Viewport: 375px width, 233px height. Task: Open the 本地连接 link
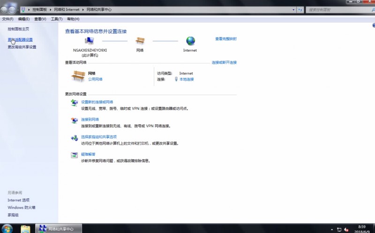[x=187, y=79]
